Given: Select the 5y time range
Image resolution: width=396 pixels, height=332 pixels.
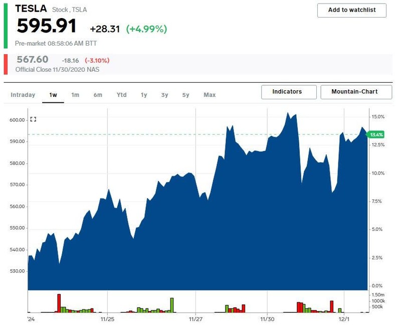Looking at the screenshot, I should [185, 95].
